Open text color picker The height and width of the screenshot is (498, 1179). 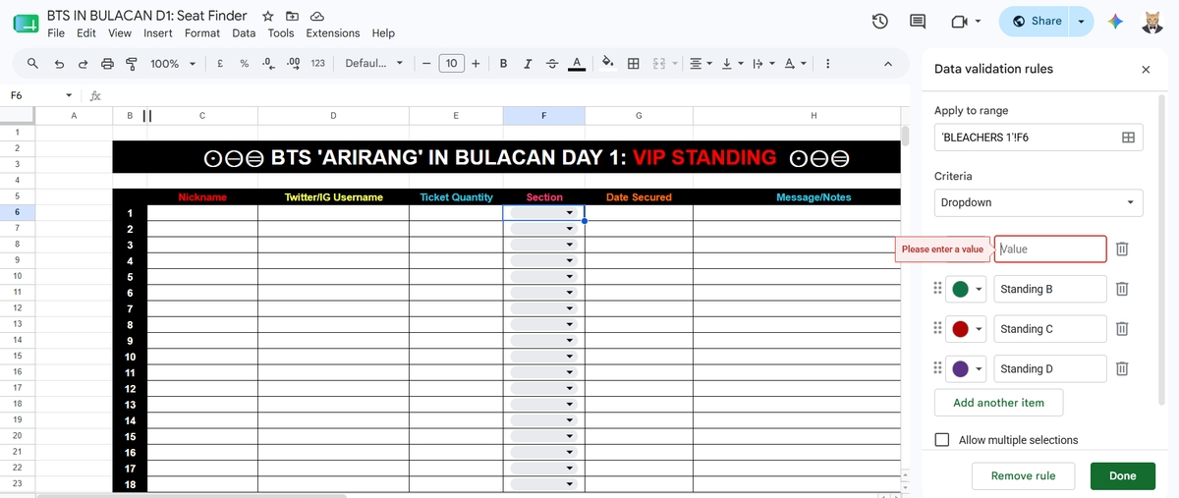577,63
